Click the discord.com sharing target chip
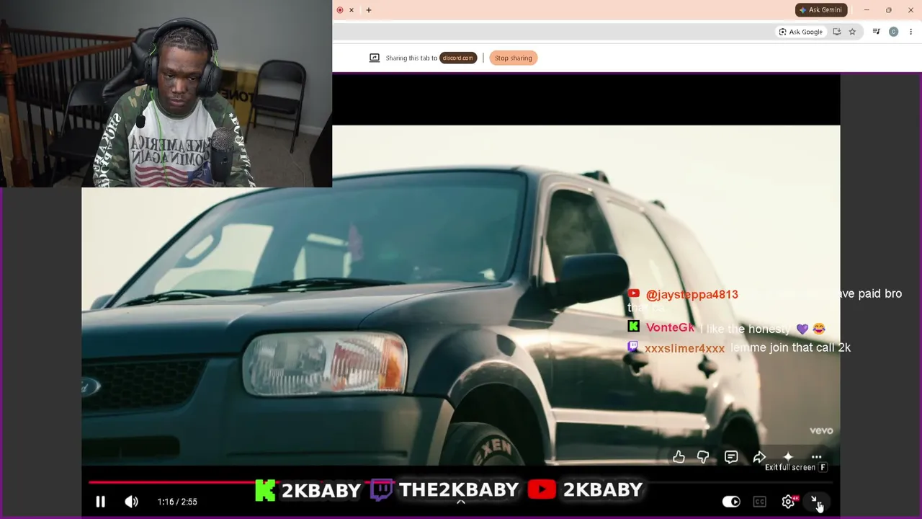Screen dimensions: 922x519 [458, 58]
